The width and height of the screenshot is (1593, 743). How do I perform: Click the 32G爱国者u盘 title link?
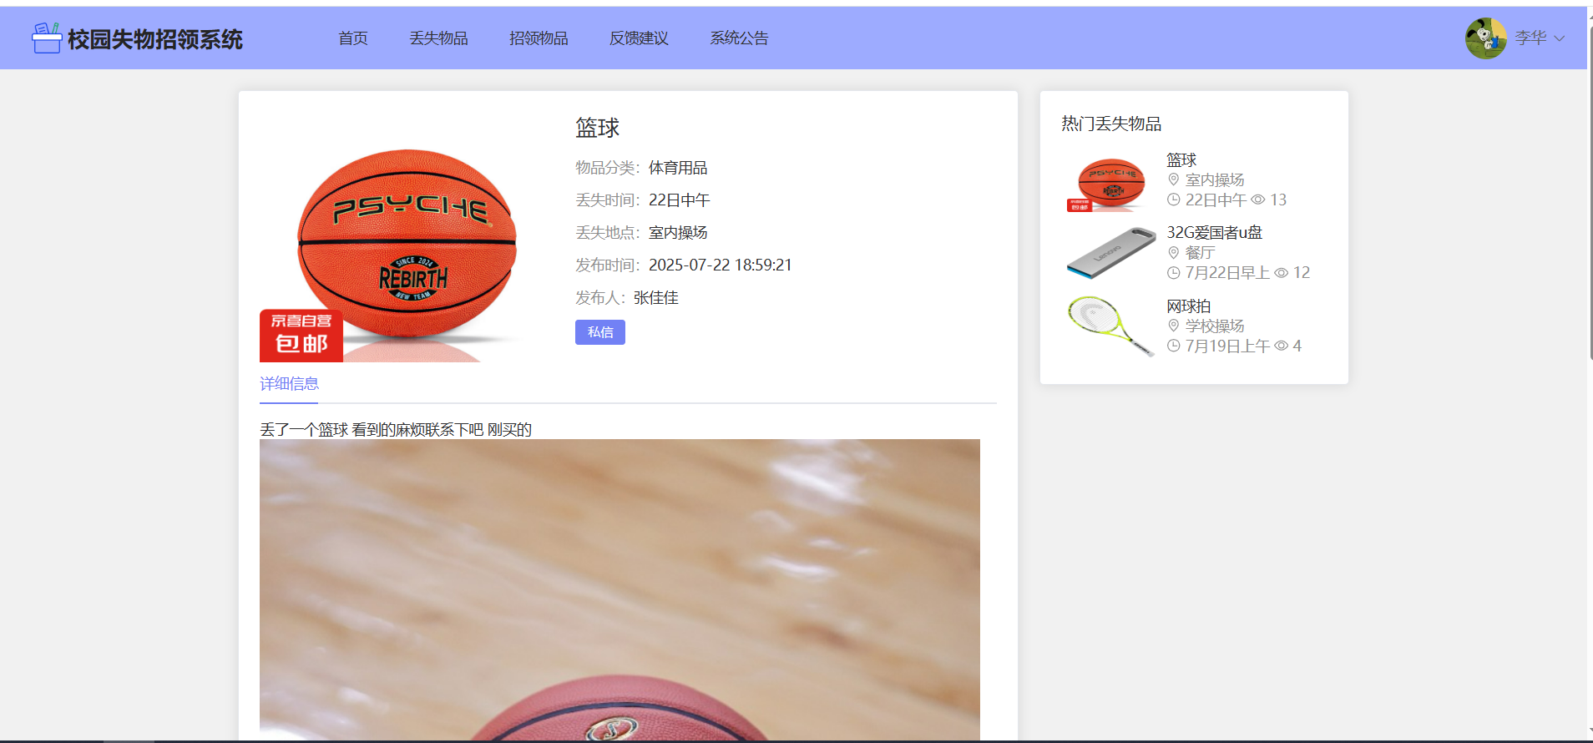coord(1215,233)
